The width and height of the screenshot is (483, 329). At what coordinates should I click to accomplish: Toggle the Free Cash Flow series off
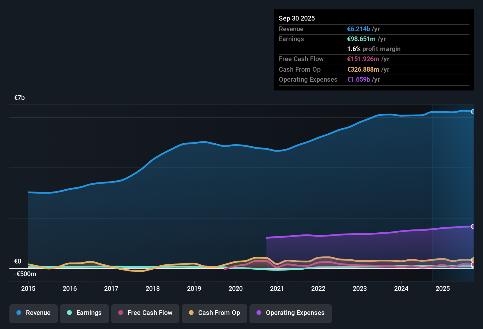tap(145, 313)
